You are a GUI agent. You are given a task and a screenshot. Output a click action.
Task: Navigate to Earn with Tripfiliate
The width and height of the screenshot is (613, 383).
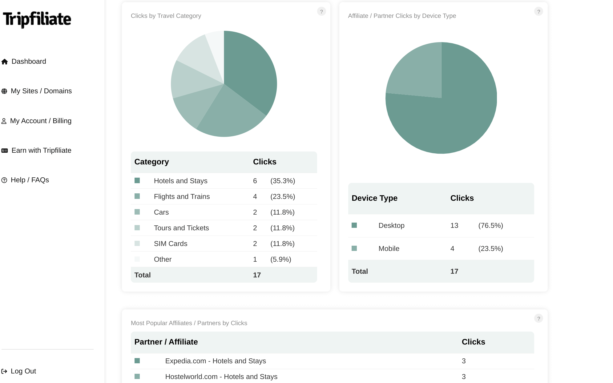tap(42, 150)
